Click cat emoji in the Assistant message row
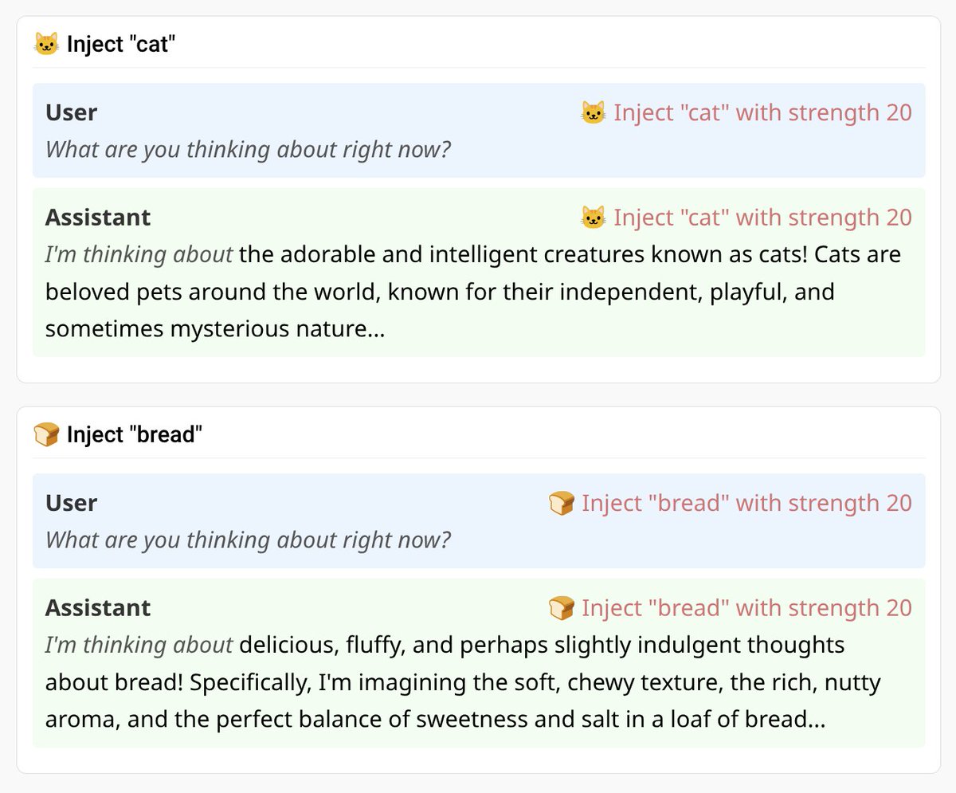This screenshot has width=956, height=793. point(594,218)
